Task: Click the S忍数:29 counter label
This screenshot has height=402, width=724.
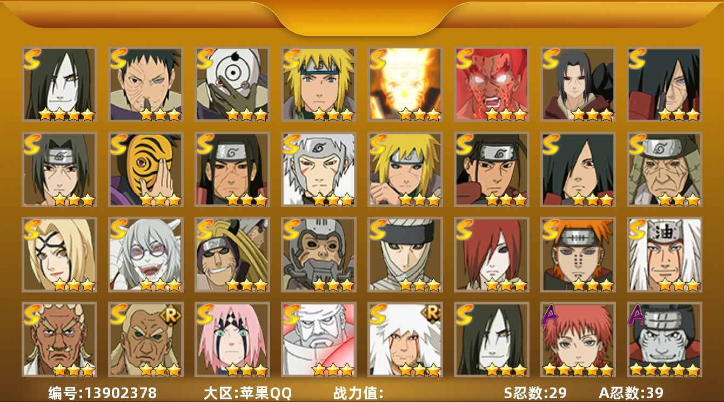Action: (x=535, y=392)
